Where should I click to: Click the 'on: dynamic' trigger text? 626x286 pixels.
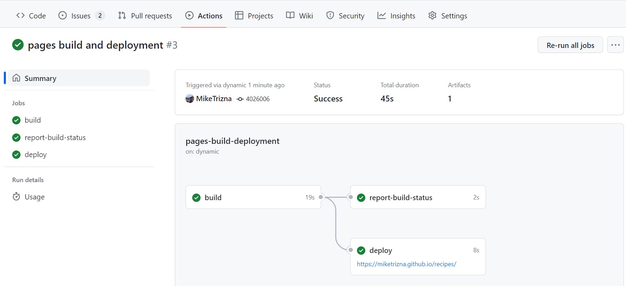(x=202, y=152)
